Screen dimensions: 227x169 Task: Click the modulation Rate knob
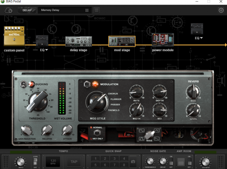[137, 92]
